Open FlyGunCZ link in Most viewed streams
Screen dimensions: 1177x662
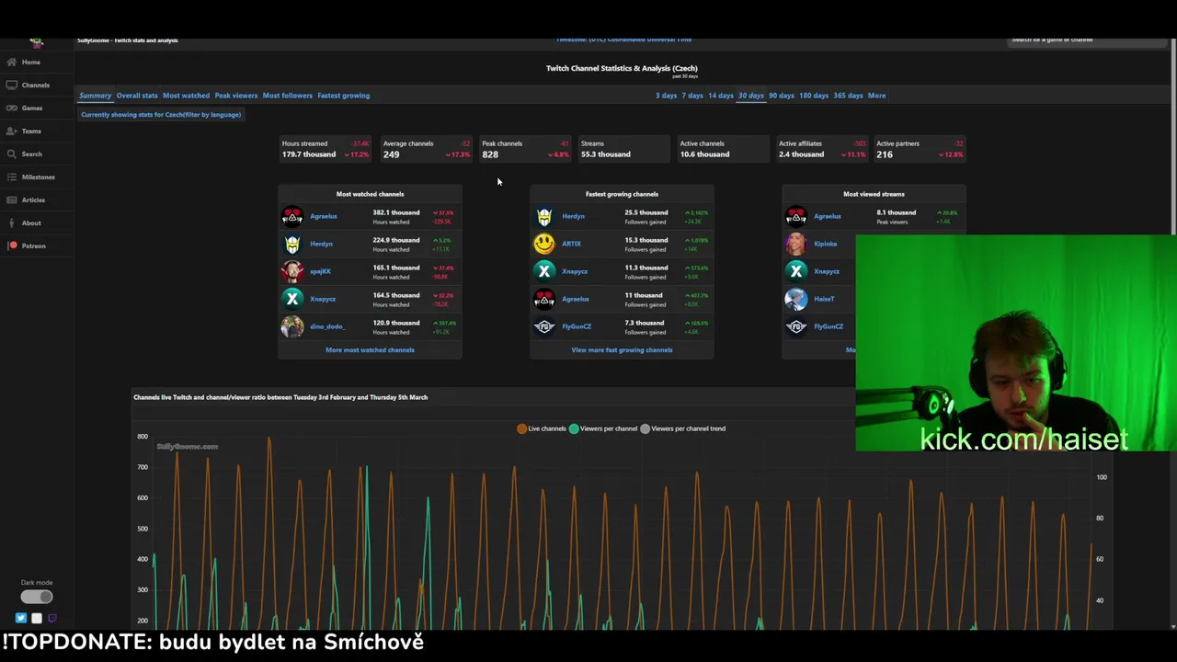tap(828, 326)
